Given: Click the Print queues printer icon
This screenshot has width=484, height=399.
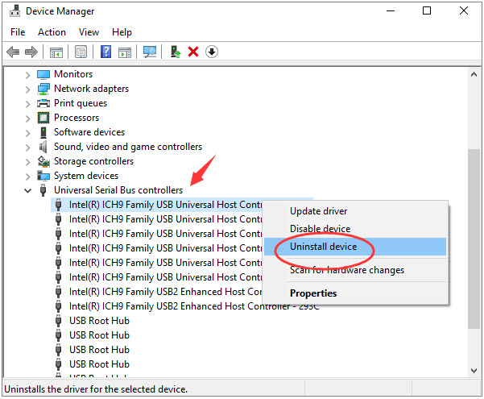Looking at the screenshot, I should (x=43, y=103).
